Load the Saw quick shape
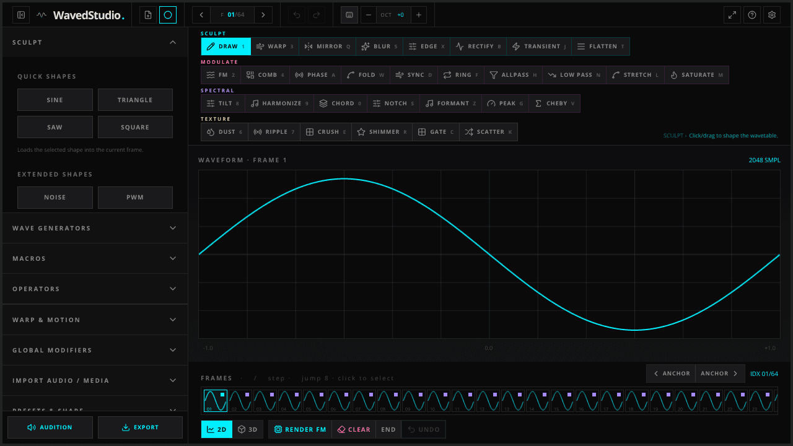The width and height of the screenshot is (793, 446). coord(55,127)
